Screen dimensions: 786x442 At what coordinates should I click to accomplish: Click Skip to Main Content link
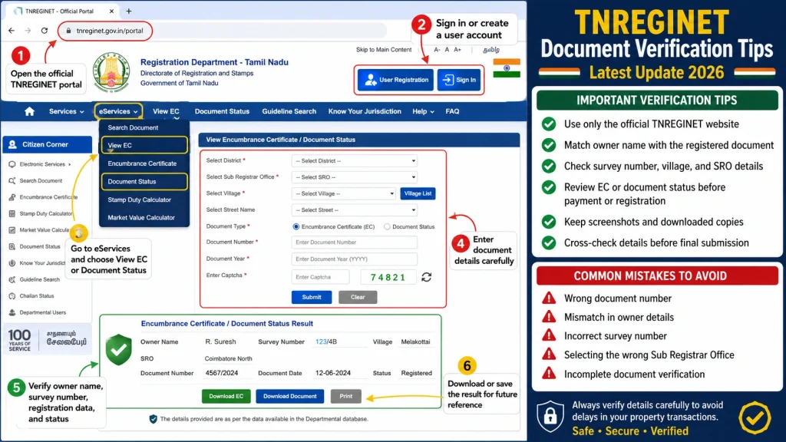pos(384,50)
